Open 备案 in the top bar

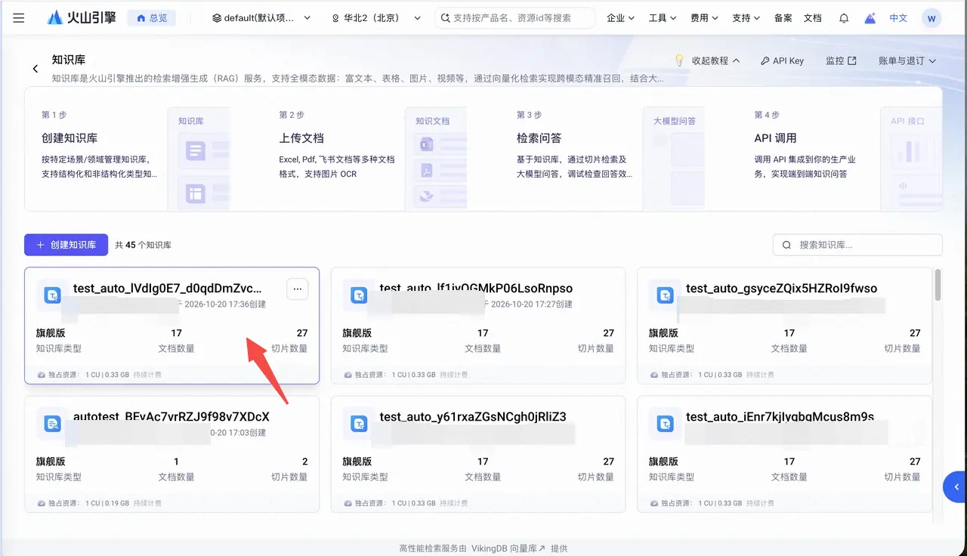783,18
